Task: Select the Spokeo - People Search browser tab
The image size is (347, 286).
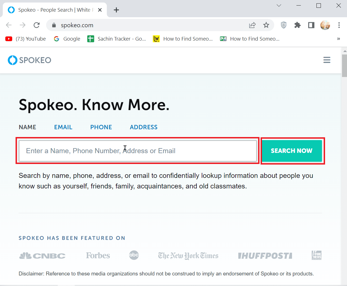Action: tap(55, 10)
